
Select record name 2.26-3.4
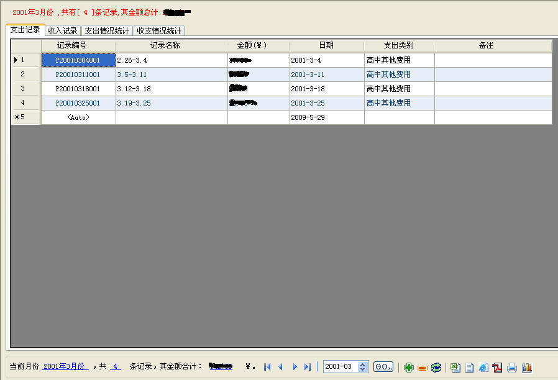pos(172,60)
